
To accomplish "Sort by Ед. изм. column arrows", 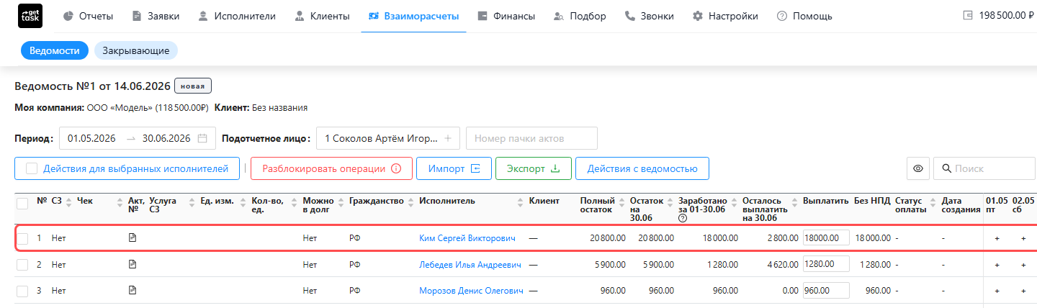I will tap(243, 204).
